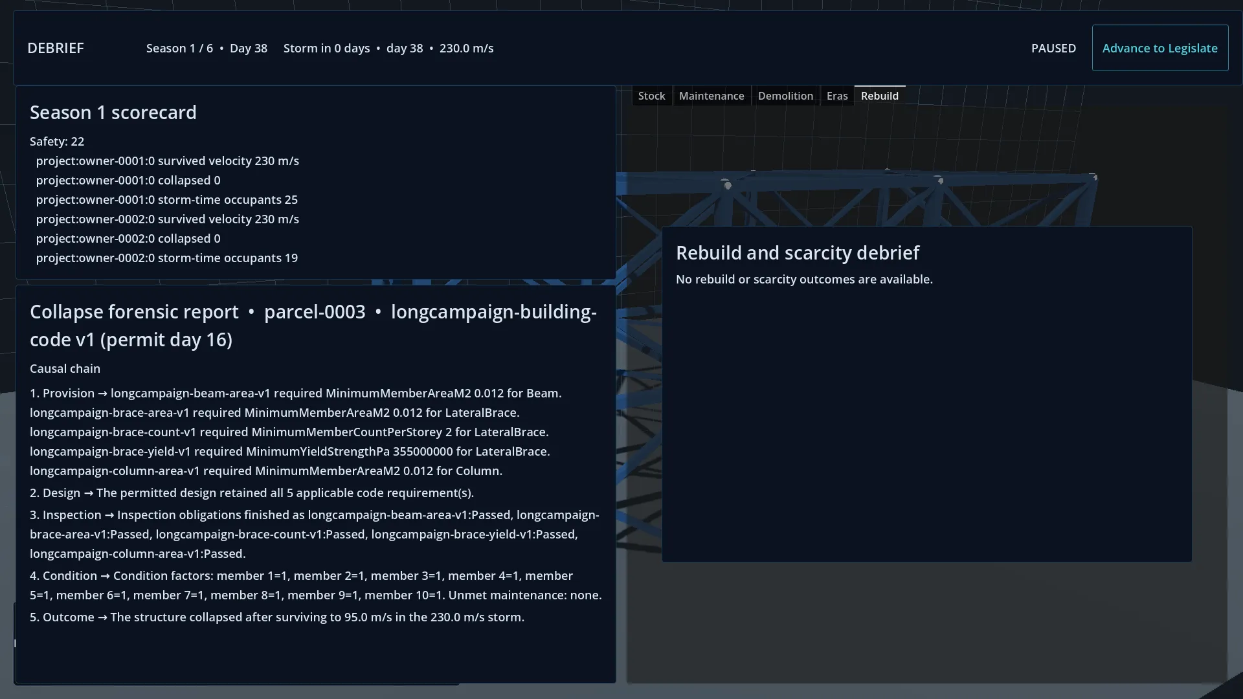Click the Design step permitted design line
This screenshot has height=699, width=1243.
tap(252, 493)
